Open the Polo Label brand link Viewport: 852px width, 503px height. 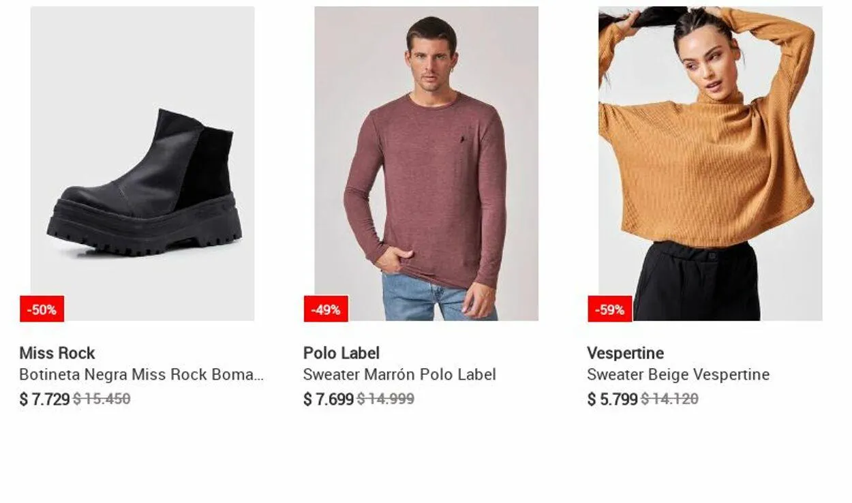click(341, 353)
